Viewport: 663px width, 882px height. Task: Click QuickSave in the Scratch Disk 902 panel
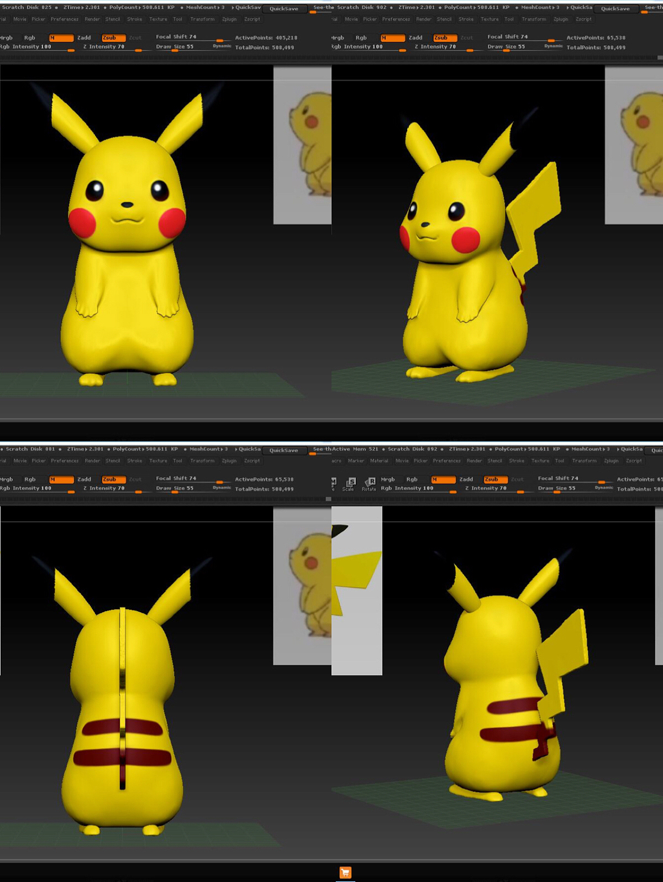coord(615,9)
